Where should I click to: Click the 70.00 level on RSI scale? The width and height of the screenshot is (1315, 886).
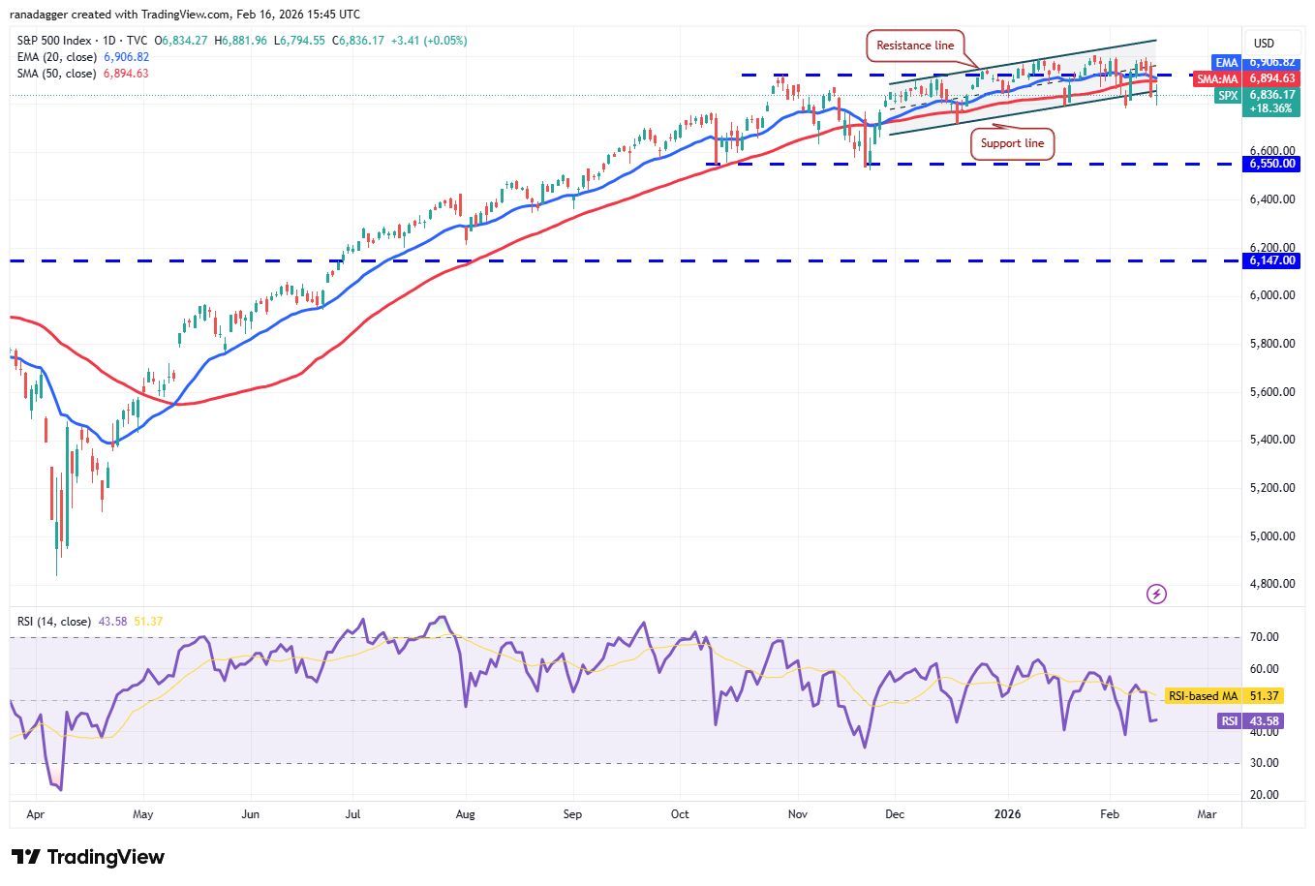[1265, 637]
